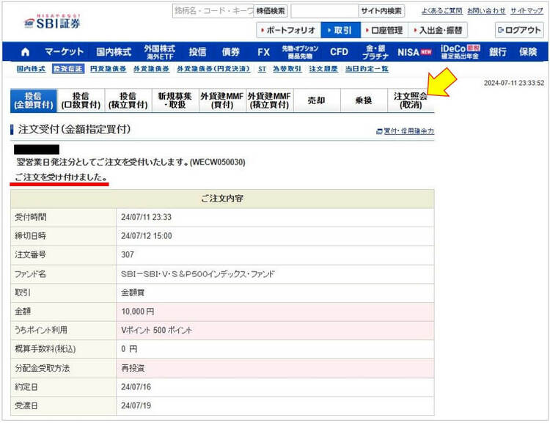Select 外貨建MMF(積立買付) tab
The width and height of the screenshot is (550, 423).
(x=269, y=100)
